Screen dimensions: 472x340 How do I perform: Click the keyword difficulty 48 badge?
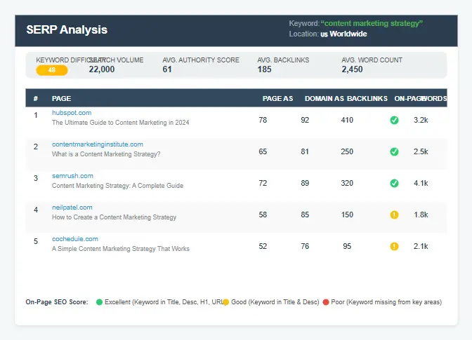[x=52, y=70]
